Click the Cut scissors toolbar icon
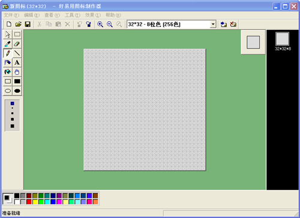Screen dimensions: 300x218 [x=40, y=25]
